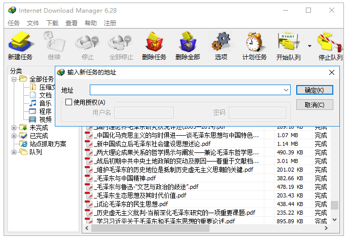
Task: Click the 490.39 KB size cell
Action: pos(290,152)
